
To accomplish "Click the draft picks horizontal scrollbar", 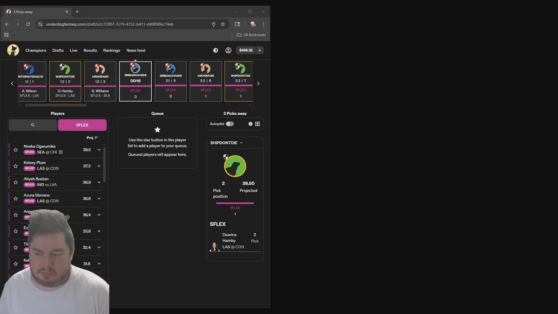I will pyautogui.click(x=56, y=105).
